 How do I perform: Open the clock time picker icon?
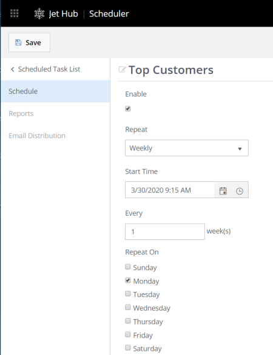(x=240, y=191)
